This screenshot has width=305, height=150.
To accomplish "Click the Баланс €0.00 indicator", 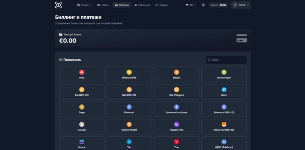I will 218,5.
